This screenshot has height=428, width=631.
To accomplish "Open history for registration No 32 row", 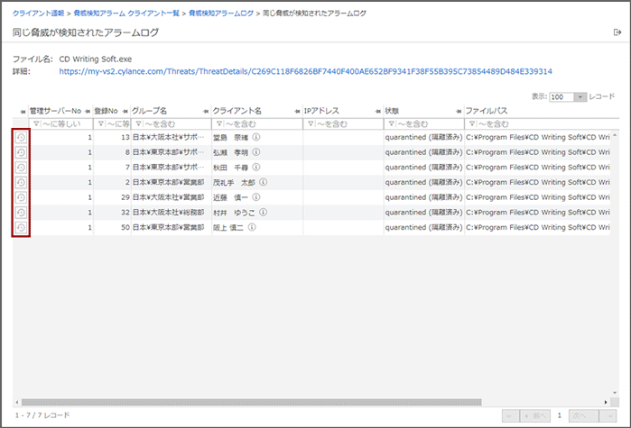I will click(21, 213).
